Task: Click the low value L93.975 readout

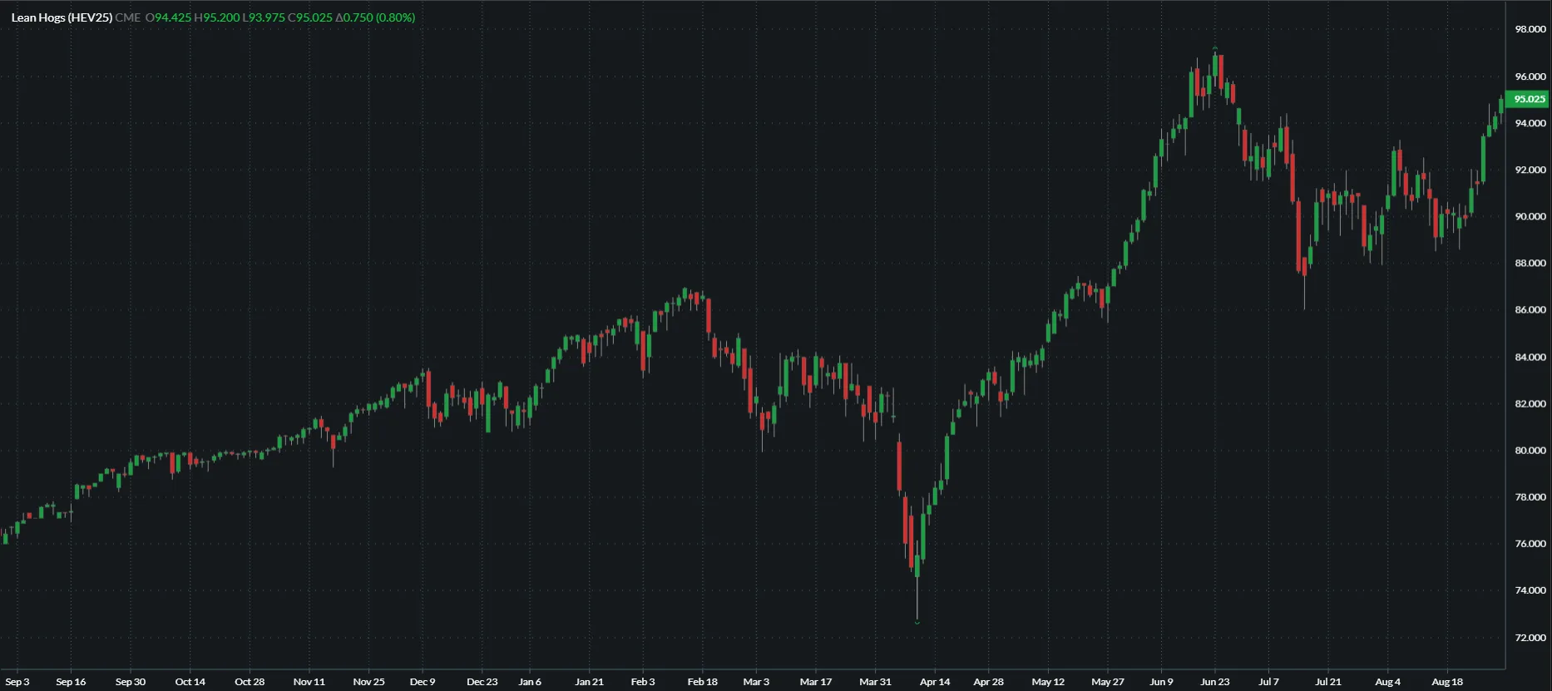Action: point(264,17)
